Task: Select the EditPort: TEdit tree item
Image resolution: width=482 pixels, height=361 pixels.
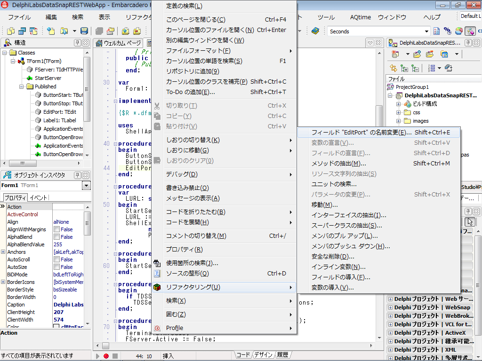Action: [60, 112]
